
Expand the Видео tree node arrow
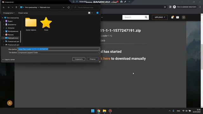(4, 21)
